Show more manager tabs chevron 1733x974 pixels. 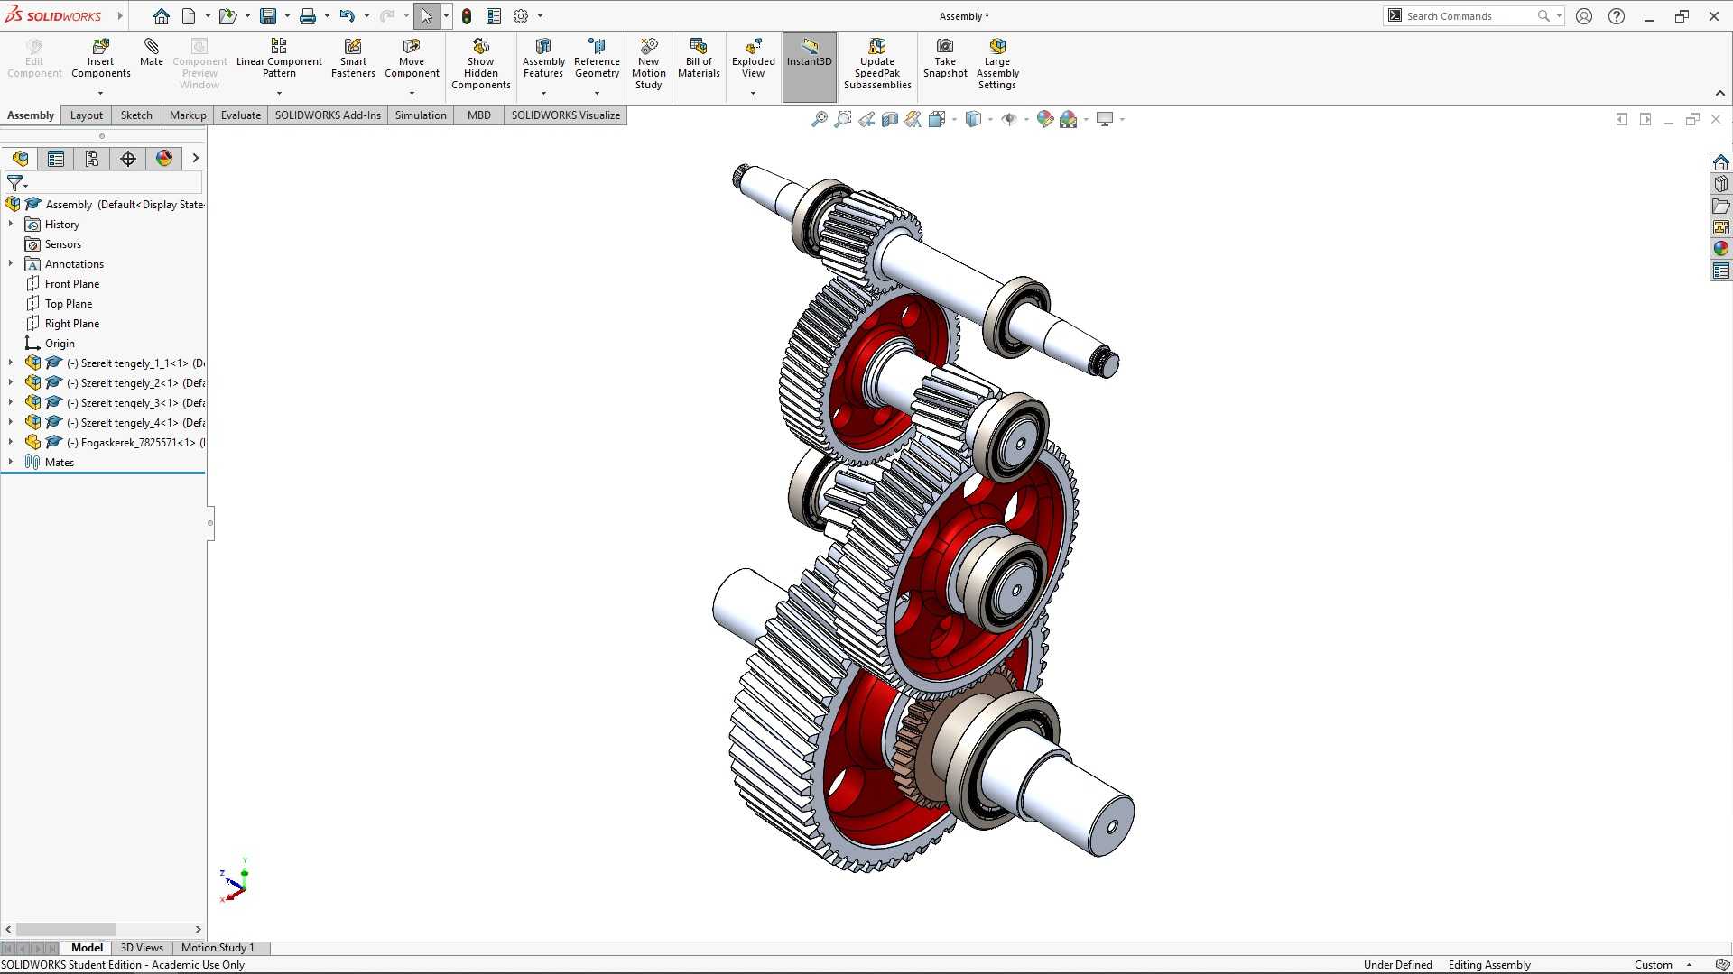coord(195,159)
